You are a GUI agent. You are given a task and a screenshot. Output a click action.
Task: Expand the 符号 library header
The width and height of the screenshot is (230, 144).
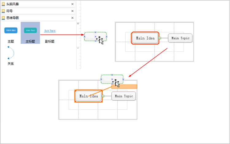tap(38, 11)
